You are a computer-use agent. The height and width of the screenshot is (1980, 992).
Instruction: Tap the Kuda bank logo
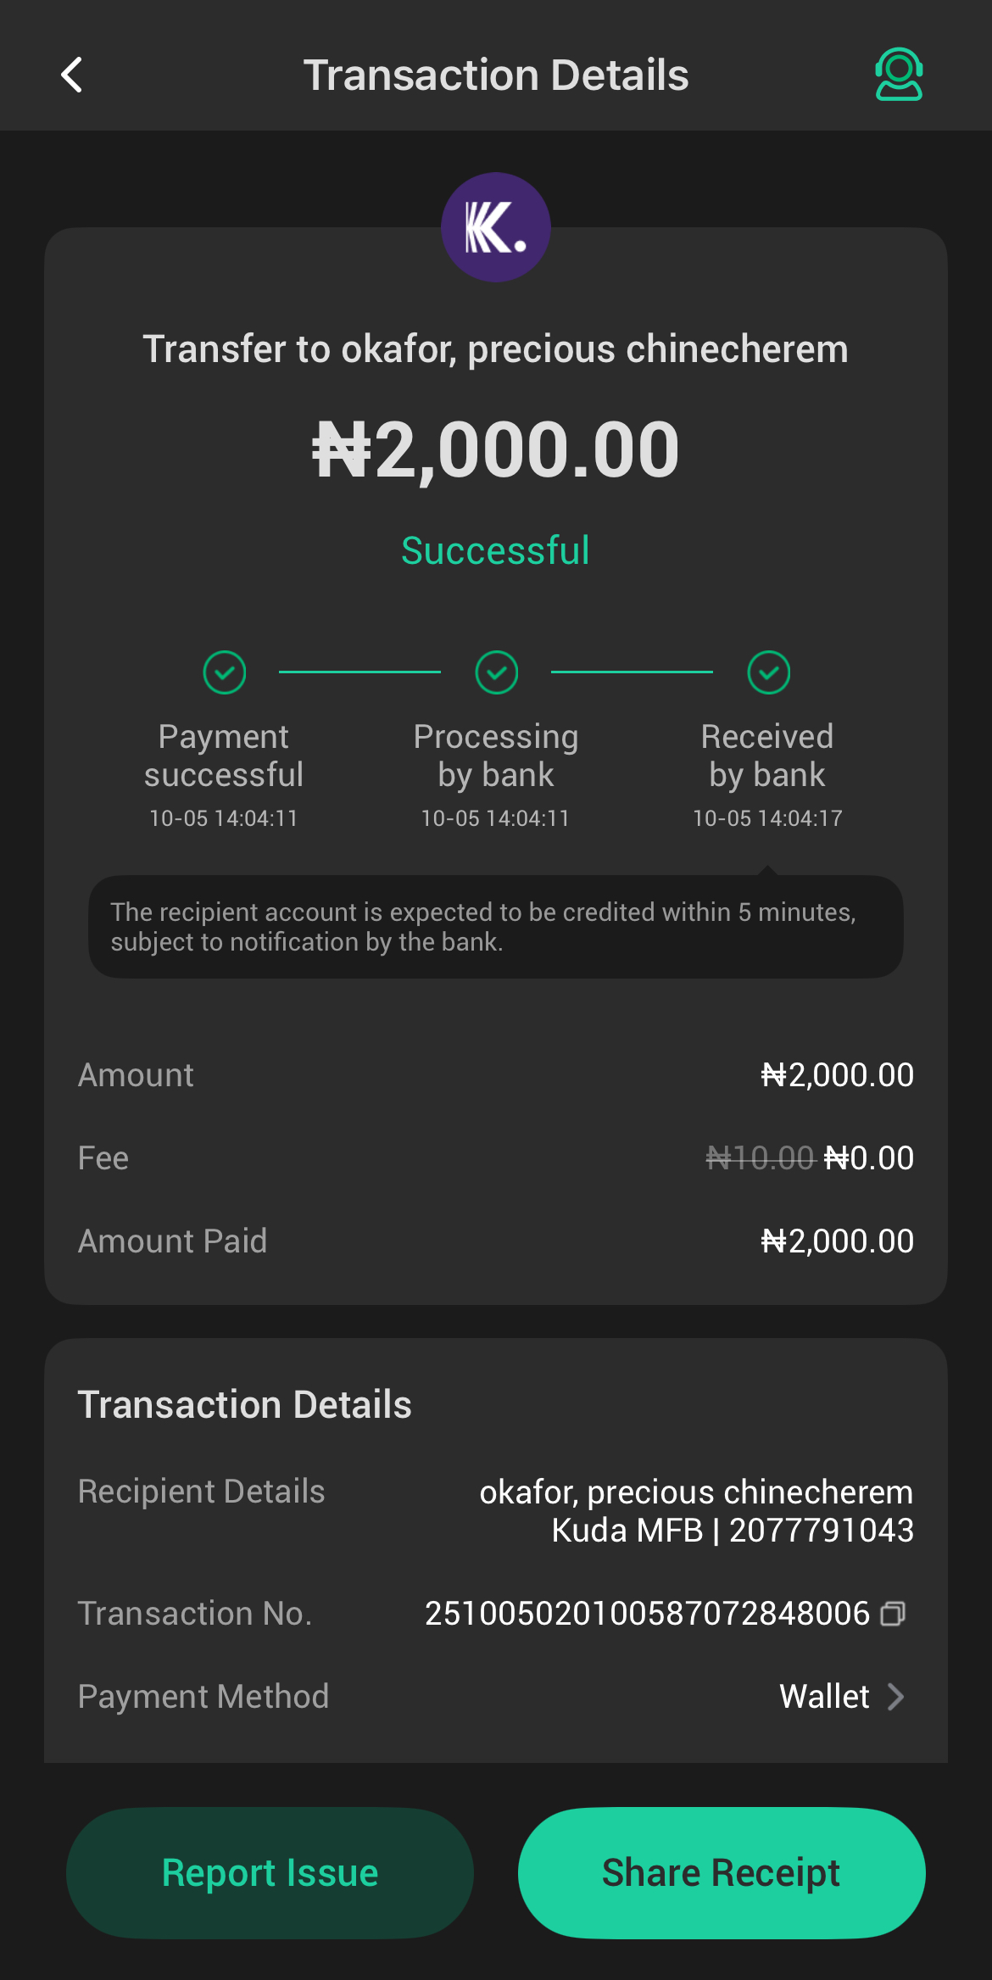[x=496, y=227]
